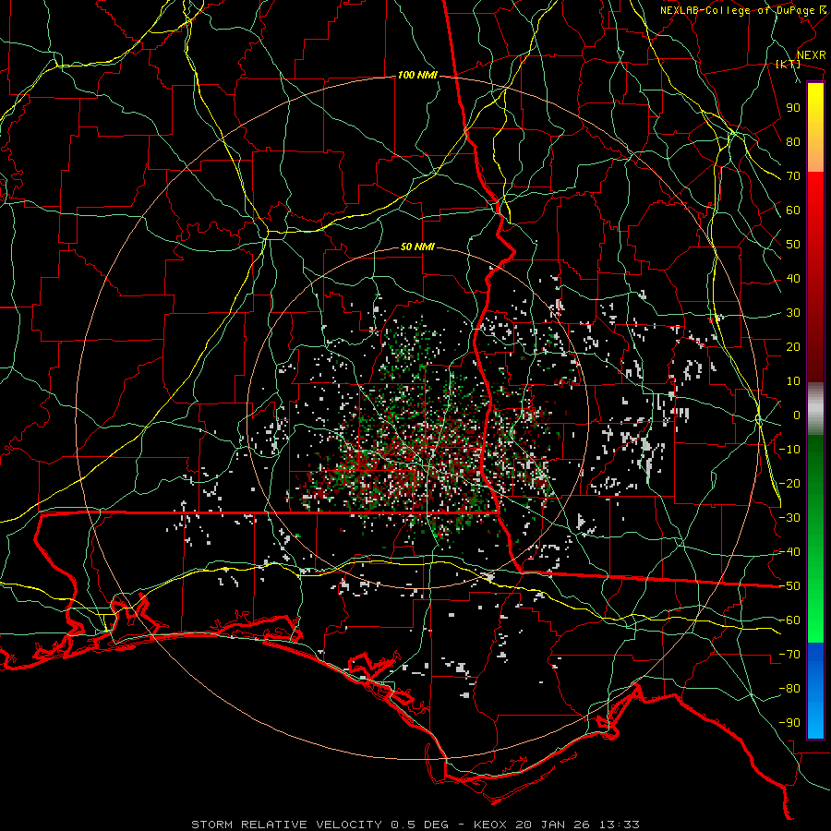The width and height of the screenshot is (831, 831).
Task: Click the 40 value on the velocity scale
Action: click(x=793, y=278)
